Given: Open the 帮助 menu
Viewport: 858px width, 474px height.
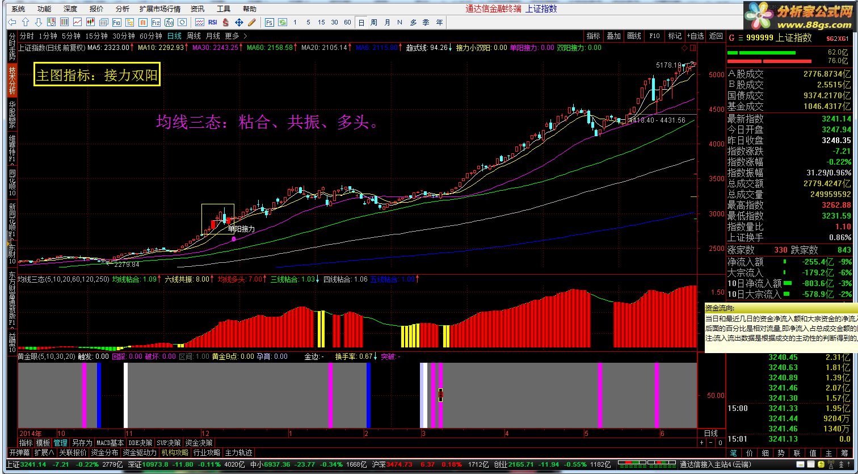Looking at the screenshot, I should tap(249, 9).
